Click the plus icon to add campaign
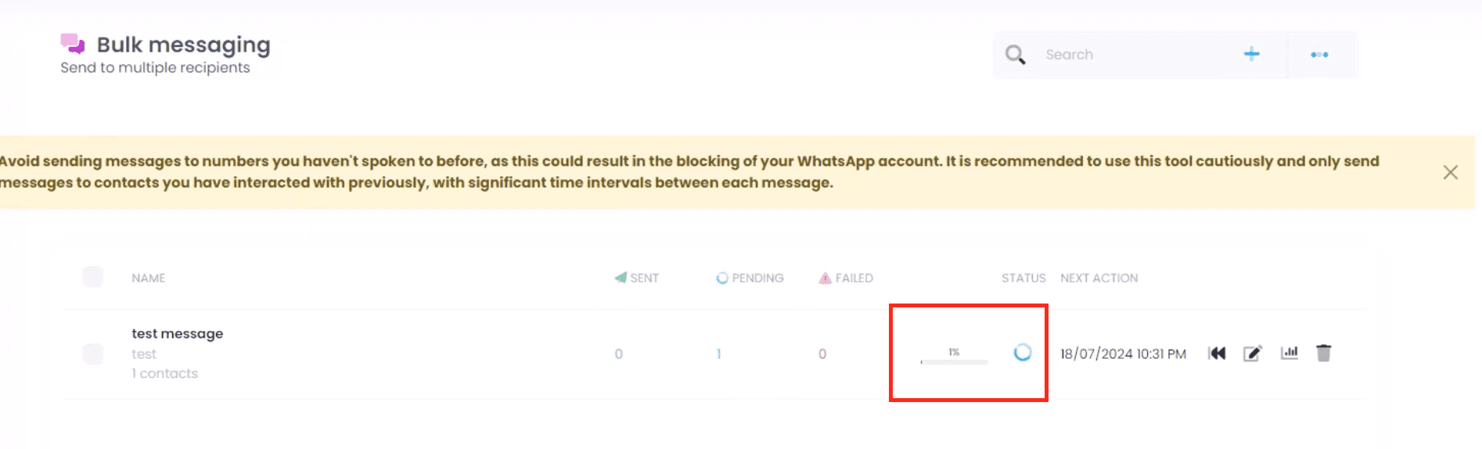The height and width of the screenshot is (449, 1482). click(x=1252, y=54)
